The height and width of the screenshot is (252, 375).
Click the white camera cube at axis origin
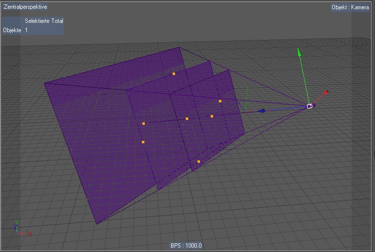tap(309, 106)
